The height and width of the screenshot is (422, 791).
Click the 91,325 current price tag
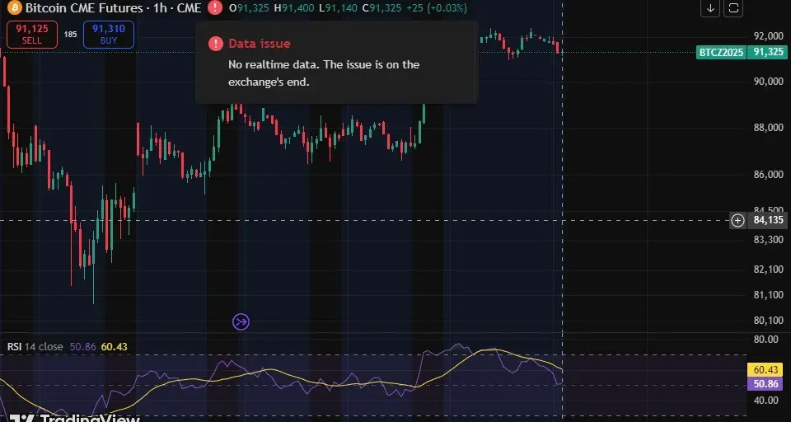coord(769,52)
